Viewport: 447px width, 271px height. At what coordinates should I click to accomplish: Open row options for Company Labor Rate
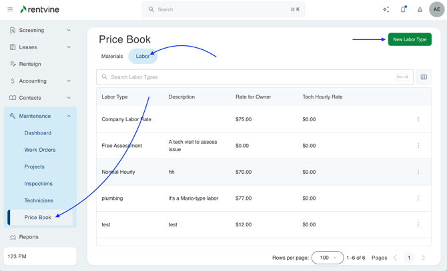[x=418, y=120]
